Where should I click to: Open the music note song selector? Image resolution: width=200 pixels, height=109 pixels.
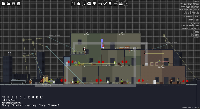(x=84, y=4)
